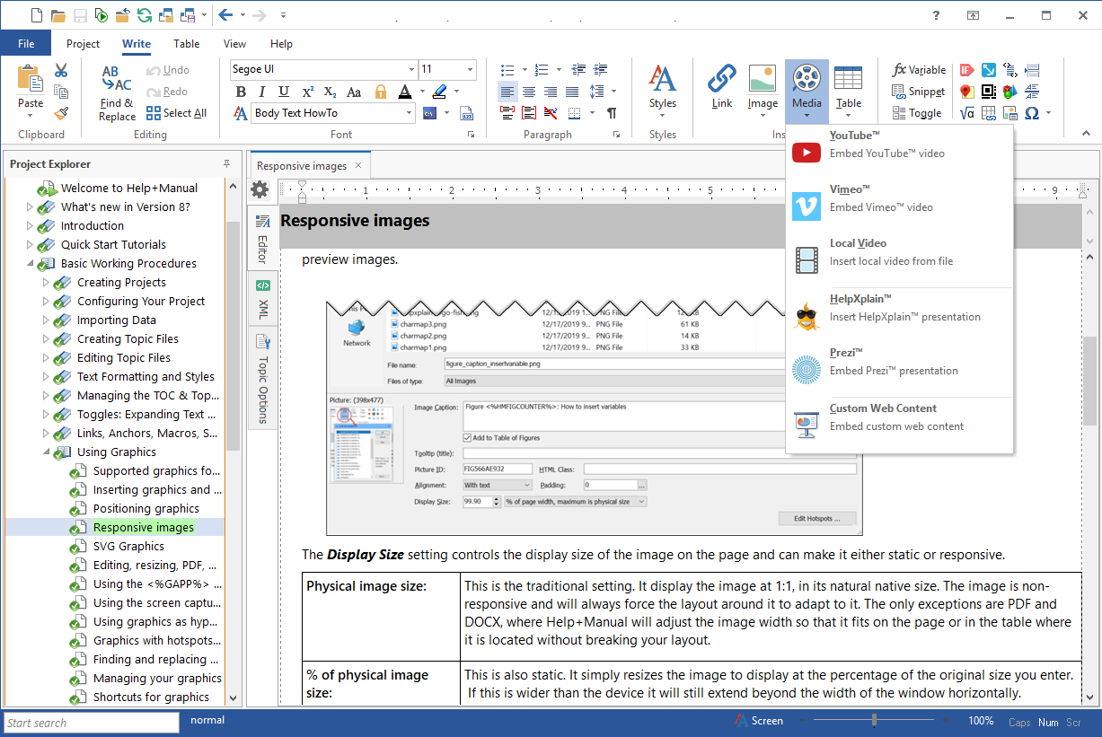The width and height of the screenshot is (1102, 737).
Task: Click the padlock icon in Font group
Action: tap(380, 92)
